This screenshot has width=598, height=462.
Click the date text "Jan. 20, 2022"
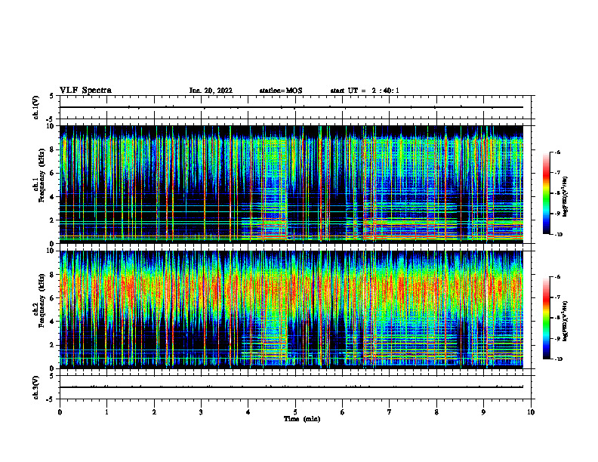[x=211, y=91]
